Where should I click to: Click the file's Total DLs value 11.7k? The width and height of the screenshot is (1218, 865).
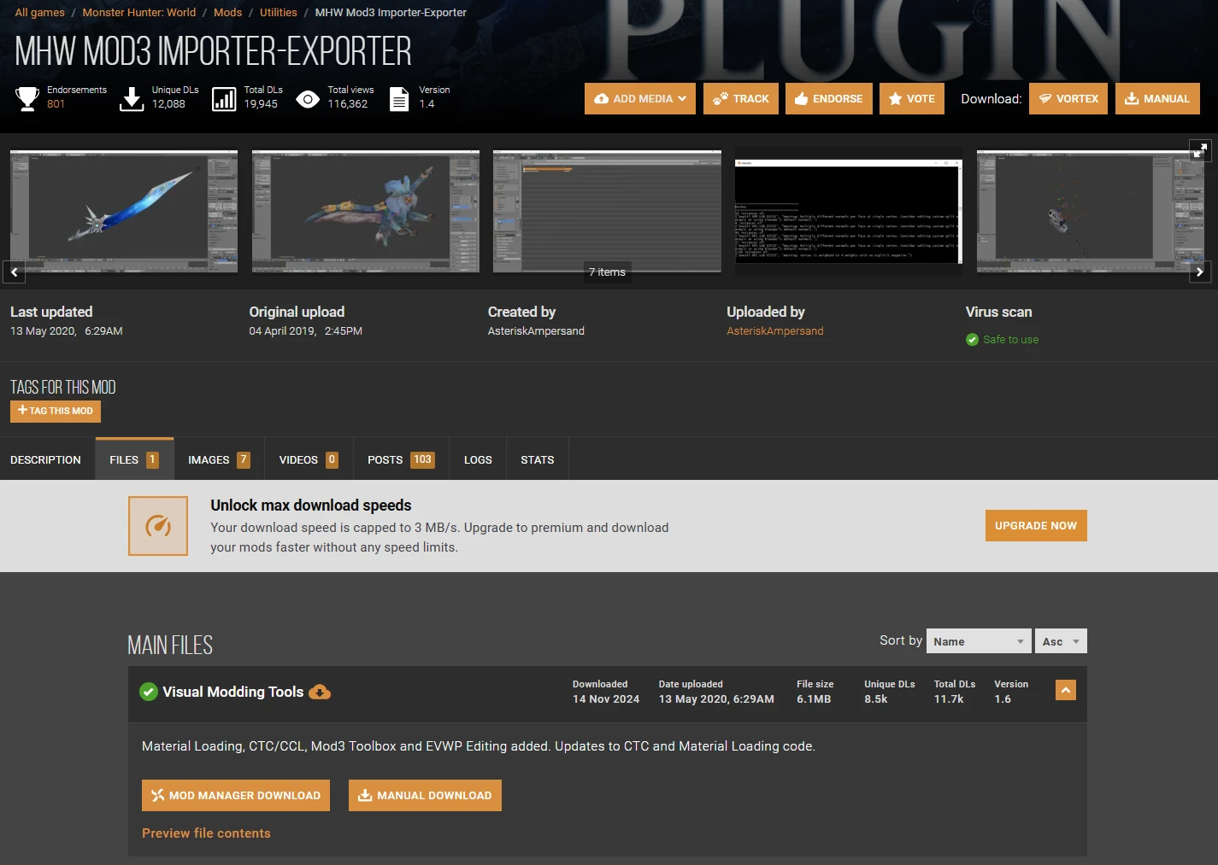click(x=949, y=699)
